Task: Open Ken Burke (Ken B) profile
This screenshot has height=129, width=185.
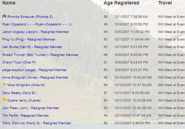Action: (32, 47)
